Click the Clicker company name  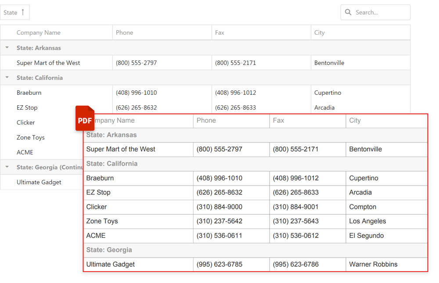(25, 122)
